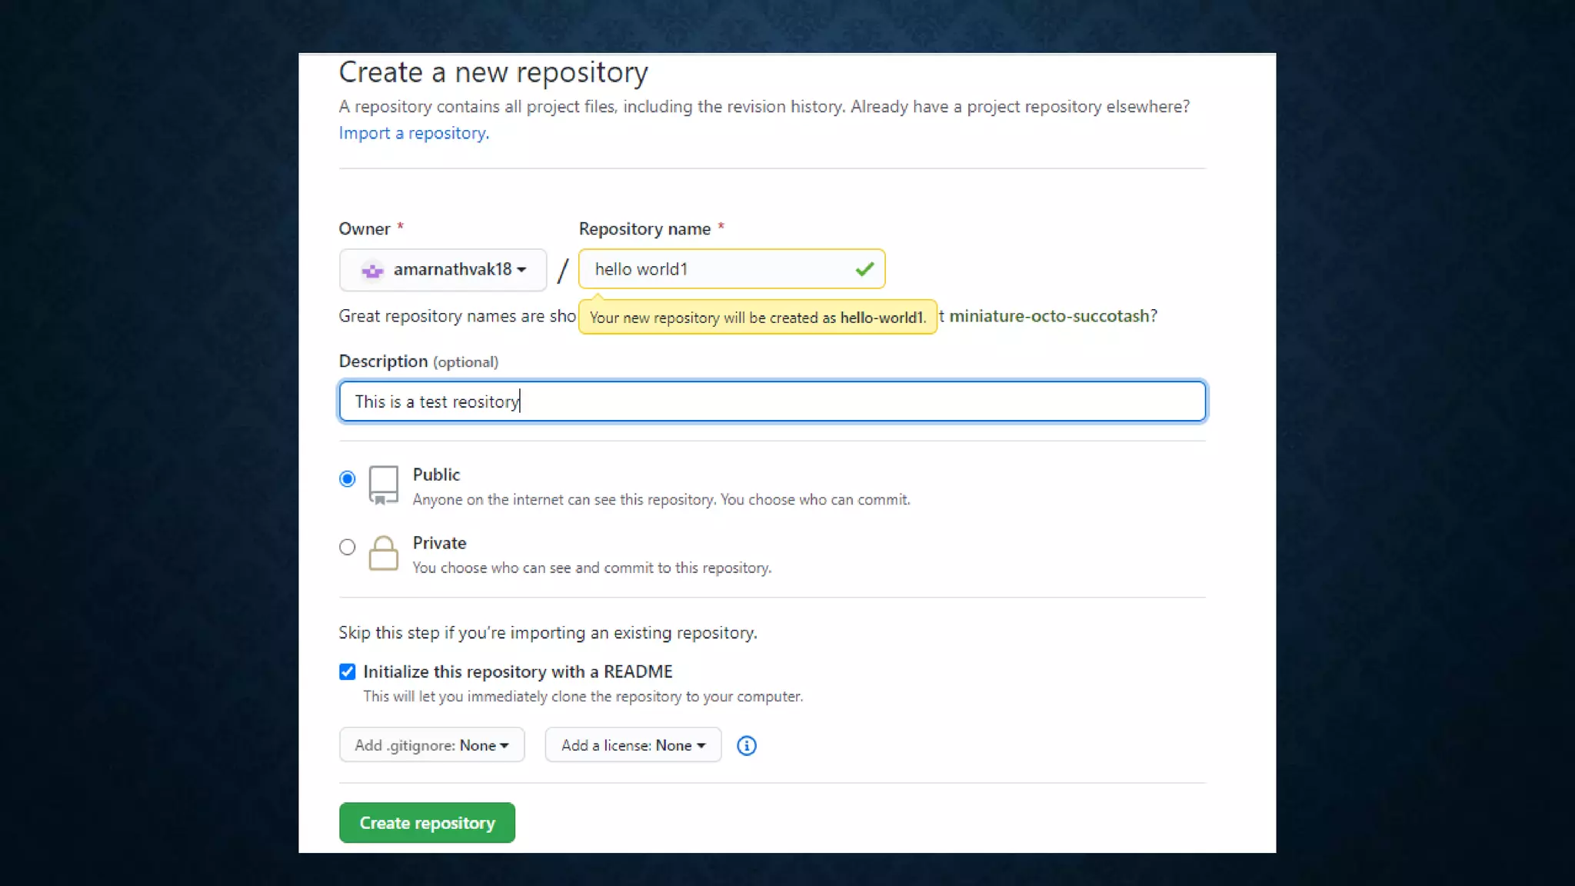The height and width of the screenshot is (886, 1575).
Task: Select the Public radio button
Action: click(x=347, y=479)
